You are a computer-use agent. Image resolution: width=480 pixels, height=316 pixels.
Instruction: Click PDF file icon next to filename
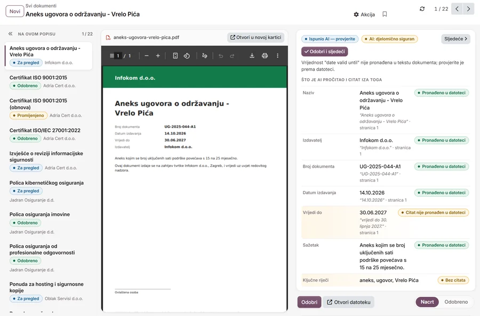(x=108, y=38)
